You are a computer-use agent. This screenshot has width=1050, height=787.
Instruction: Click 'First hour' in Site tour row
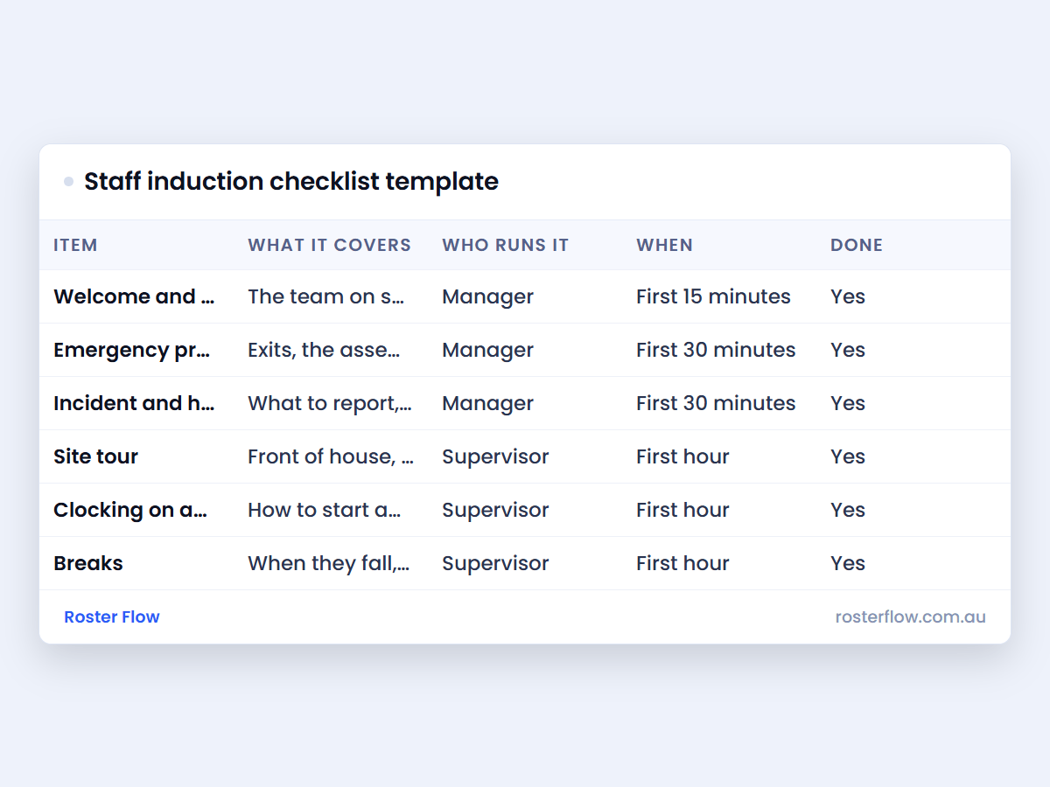pyautogui.click(x=682, y=456)
